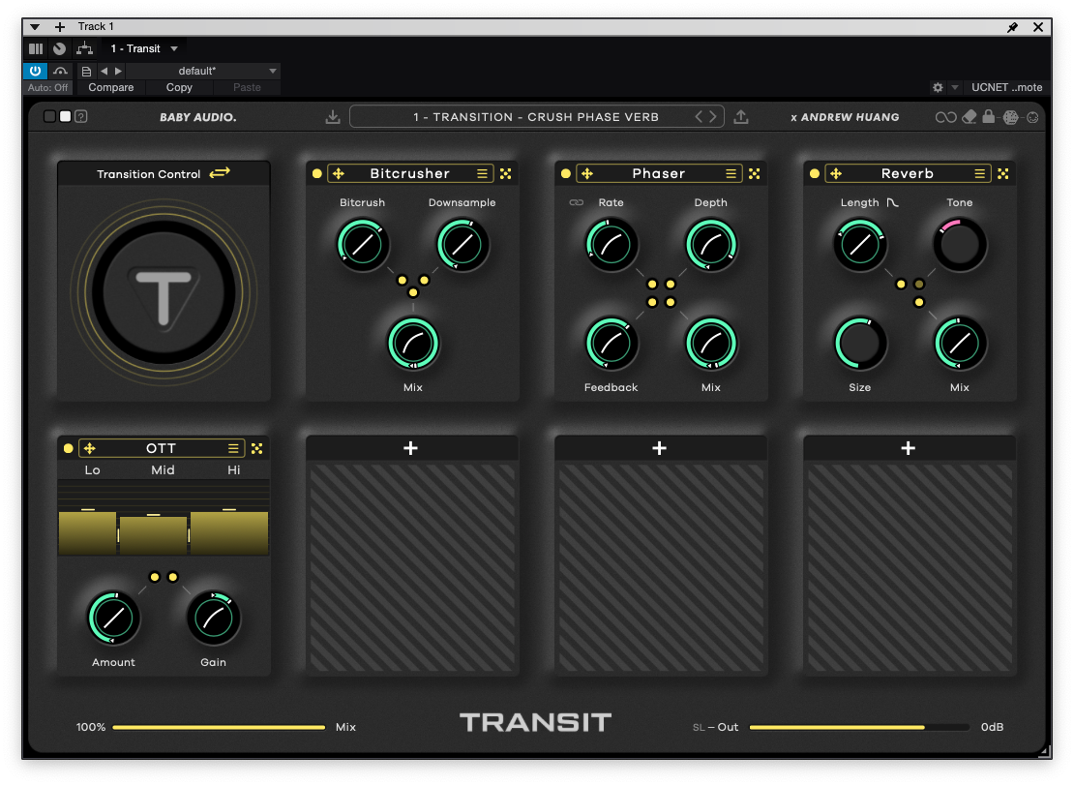Click the eraser clear icon in plugin header
This screenshot has height=785, width=1074.
(x=970, y=117)
